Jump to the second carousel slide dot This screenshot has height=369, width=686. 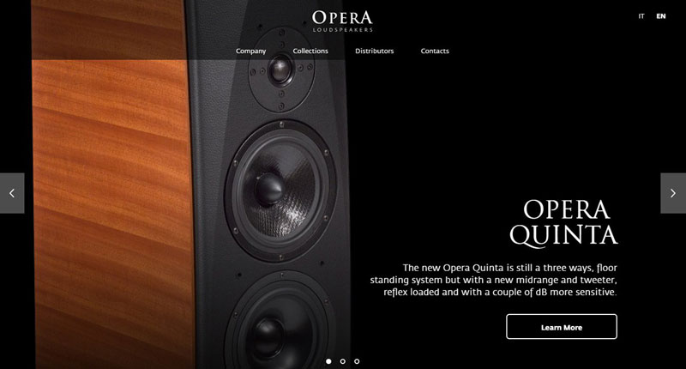[342, 361]
